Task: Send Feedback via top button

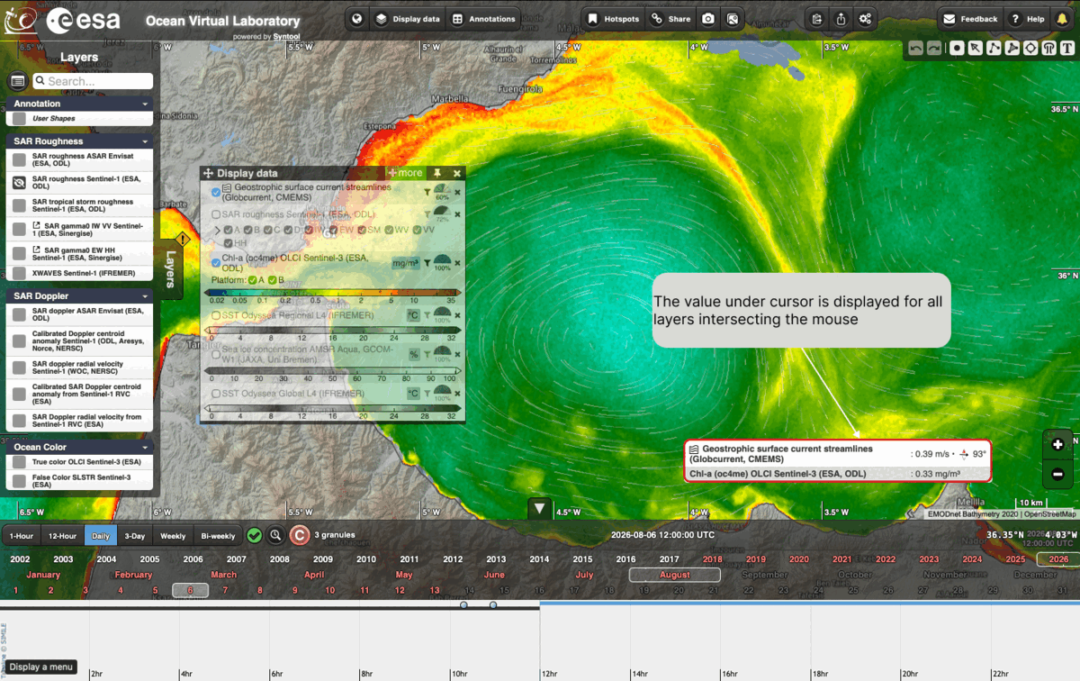Action: (x=970, y=18)
